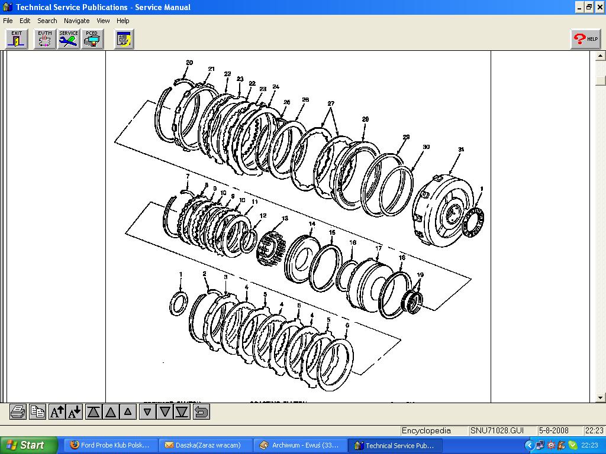Click the vertical scrollbar up arrow

(x=600, y=56)
